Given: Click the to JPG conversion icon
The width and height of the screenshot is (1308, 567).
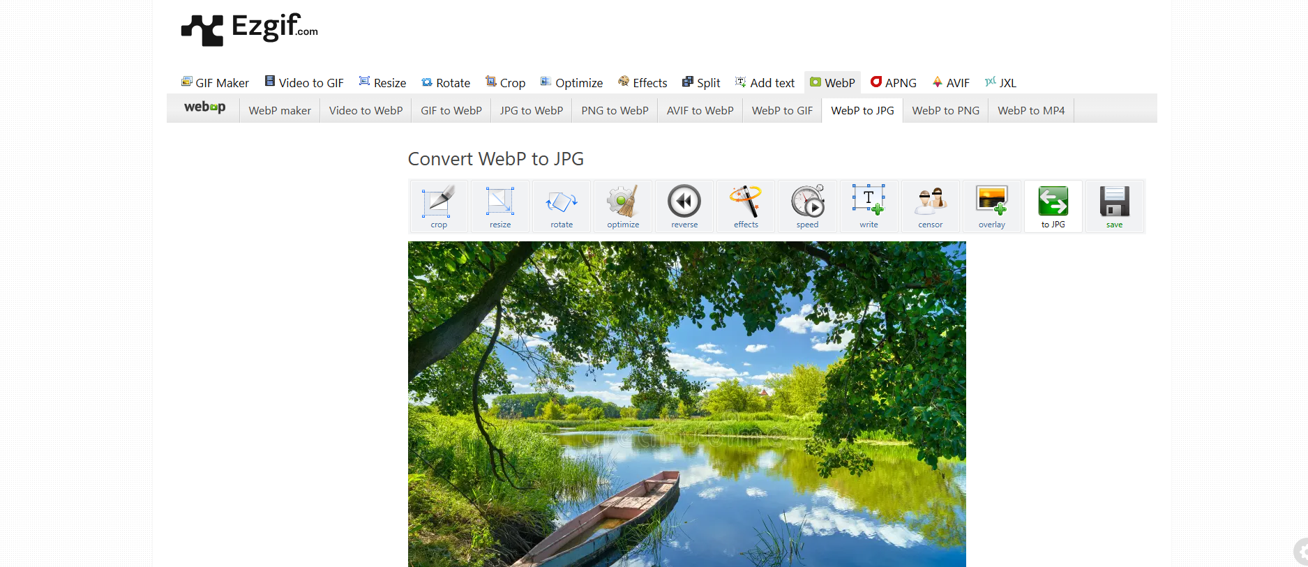Looking at the screenshot, I should click(x=1053, y=206).
